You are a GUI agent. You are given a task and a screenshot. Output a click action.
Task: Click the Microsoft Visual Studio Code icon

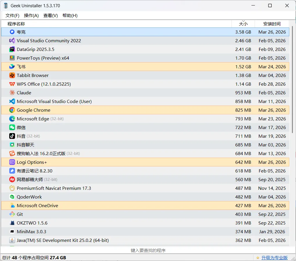pos(12,101)
